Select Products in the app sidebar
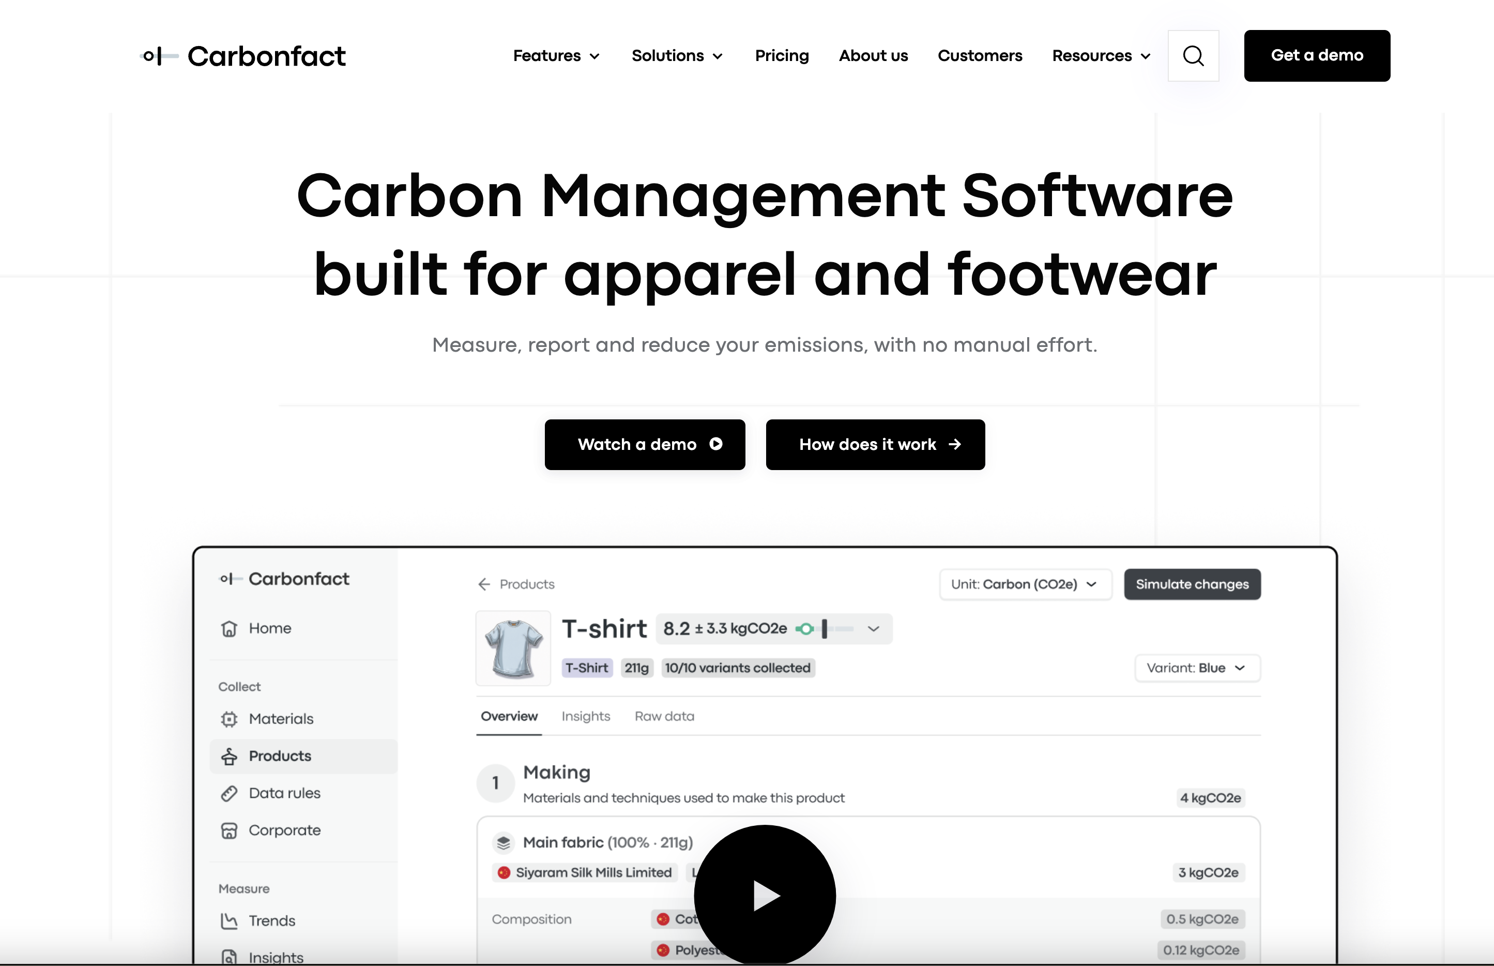Image resolution: width=1494 pixels, height=966 pixels. coord(303,757)
